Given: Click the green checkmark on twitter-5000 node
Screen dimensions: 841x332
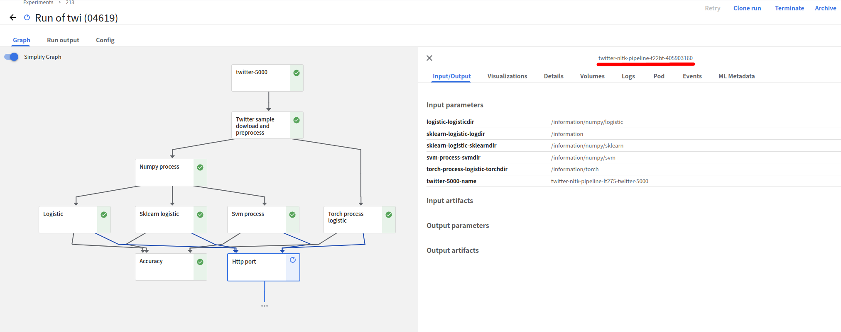Looking at the screenshot, I should [x=297, y=73].
